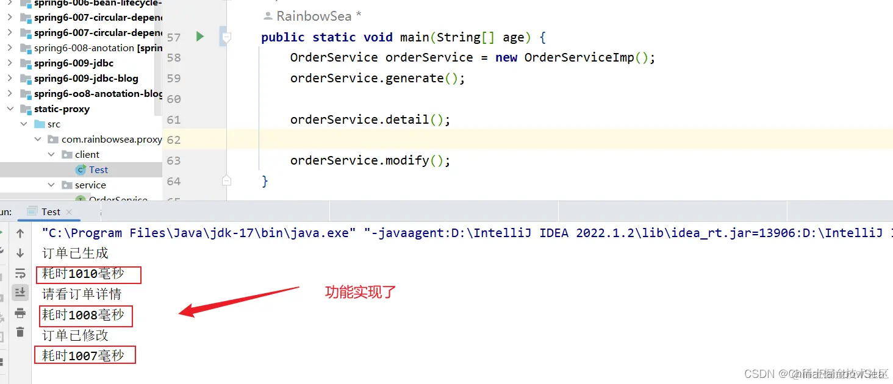Collapse static-proxy module chevron

tap(10, 109)
